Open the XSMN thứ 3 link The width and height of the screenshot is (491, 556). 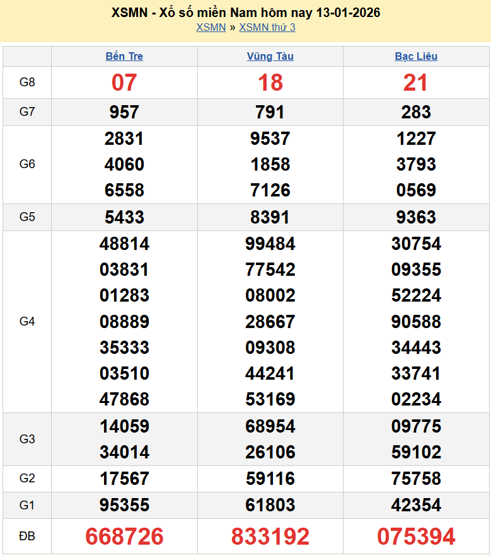pos(267,27)
